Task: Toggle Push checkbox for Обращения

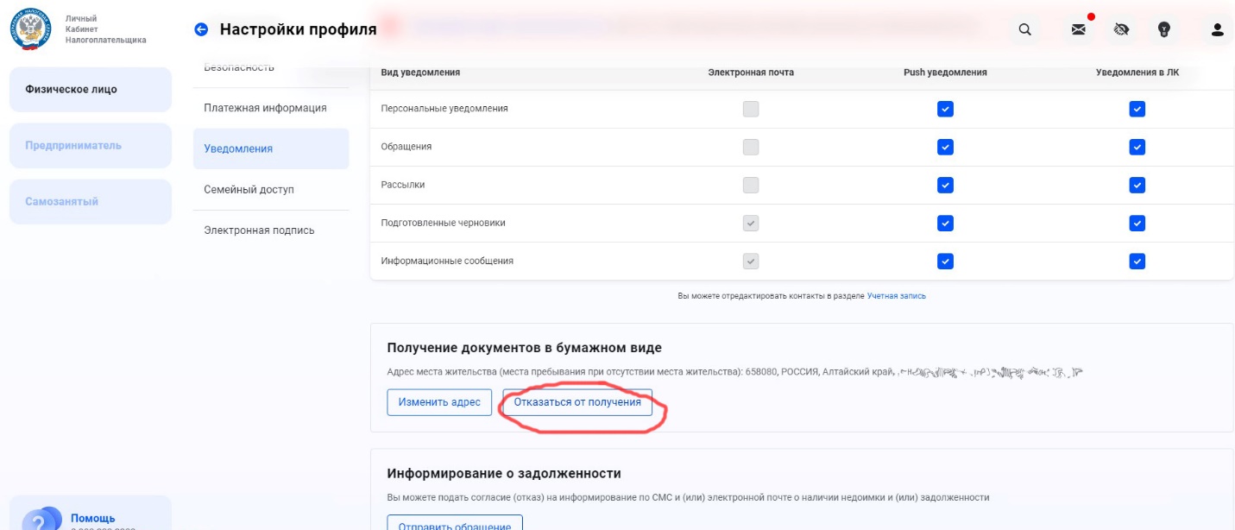Action: 945,147
